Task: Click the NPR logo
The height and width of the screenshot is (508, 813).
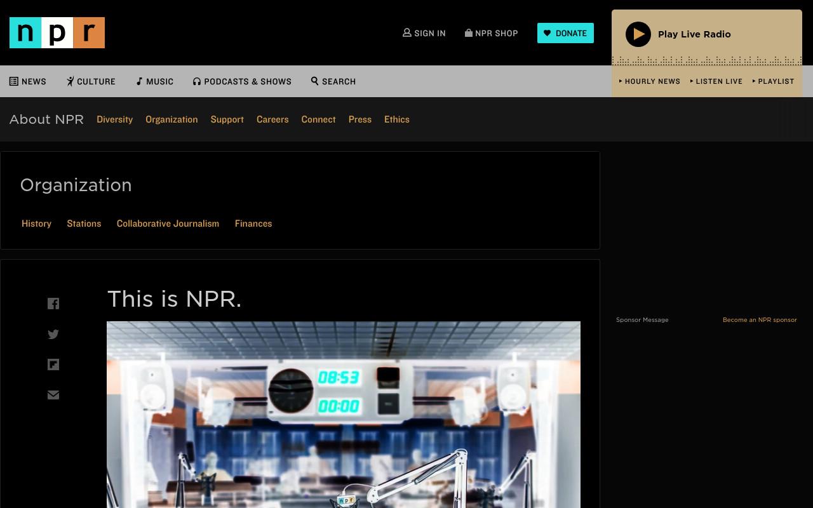Action: 57,32
